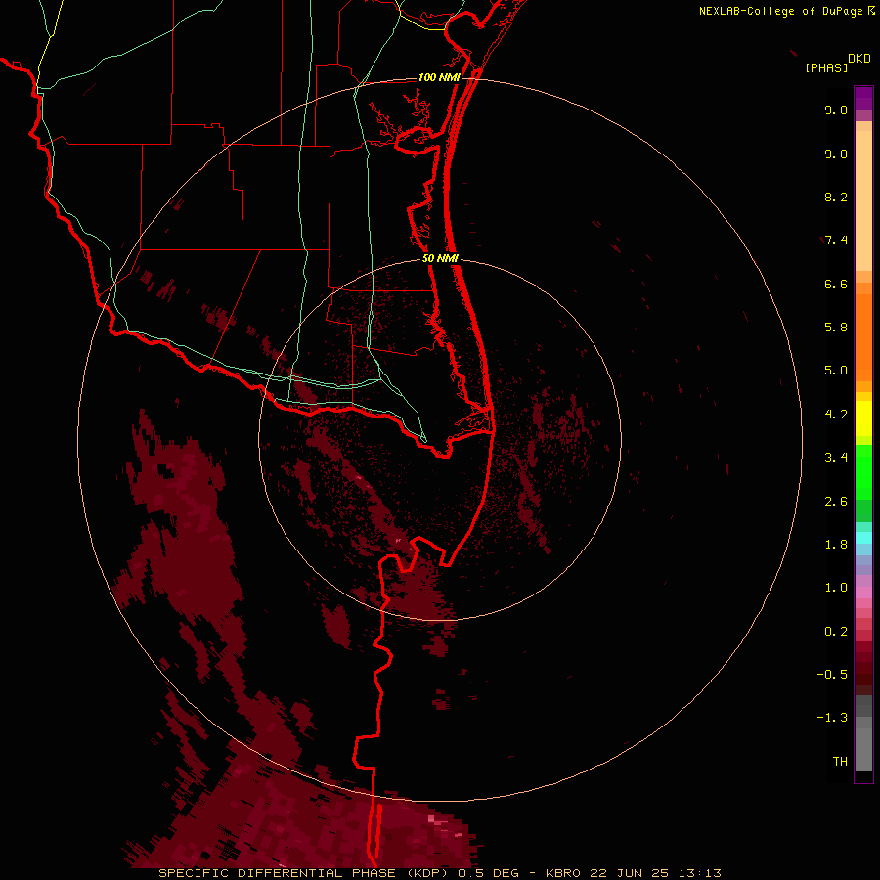
Task: Click the 2.6 legend value
Action: click(x=836, y=502)
